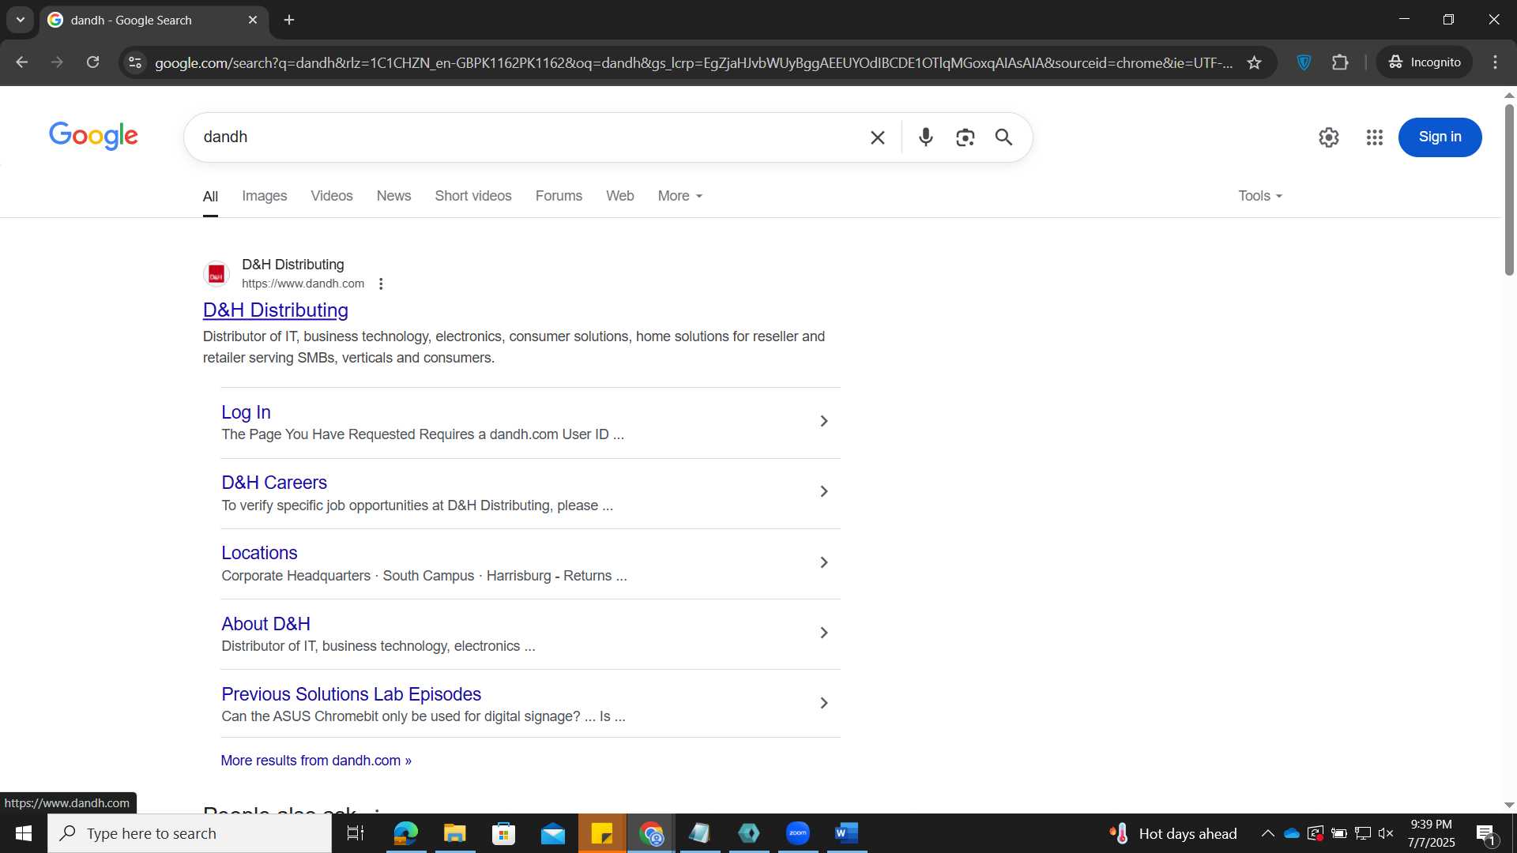Open the About D&H sitelink
1517x853 pixels.
click(265, 624)
